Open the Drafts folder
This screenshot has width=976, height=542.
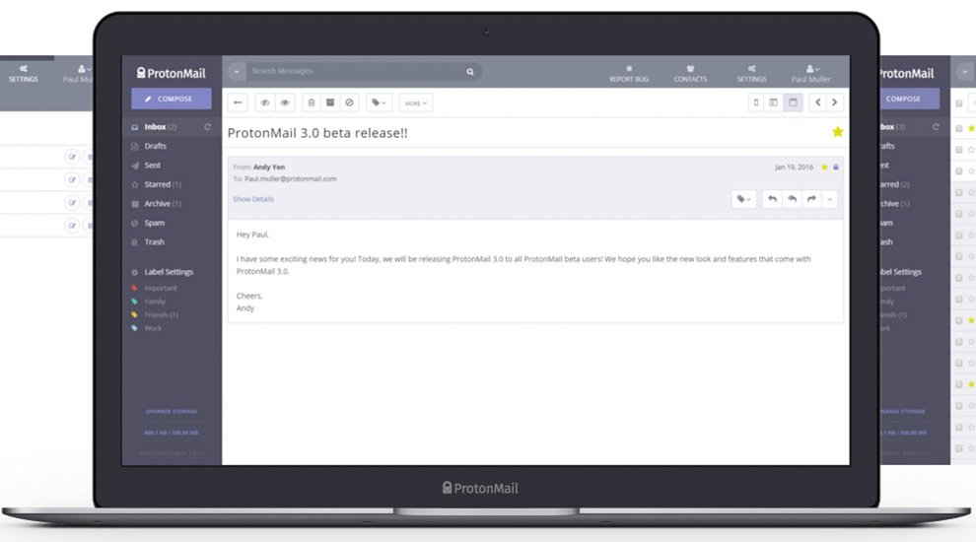155,146
